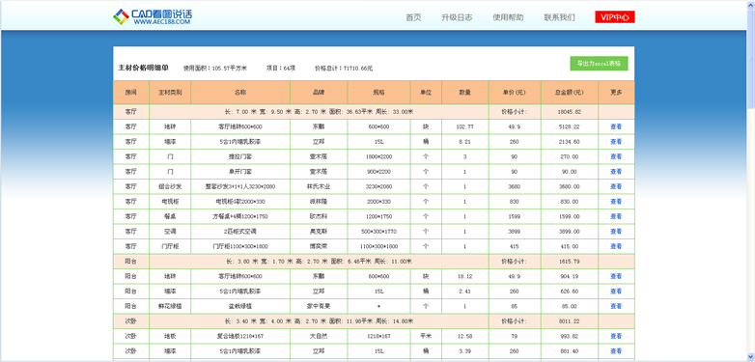The width and height of the screenshot is (755, 362).
Task: Click 查看 for the 单开门窗 row
Action: [616, 172]
